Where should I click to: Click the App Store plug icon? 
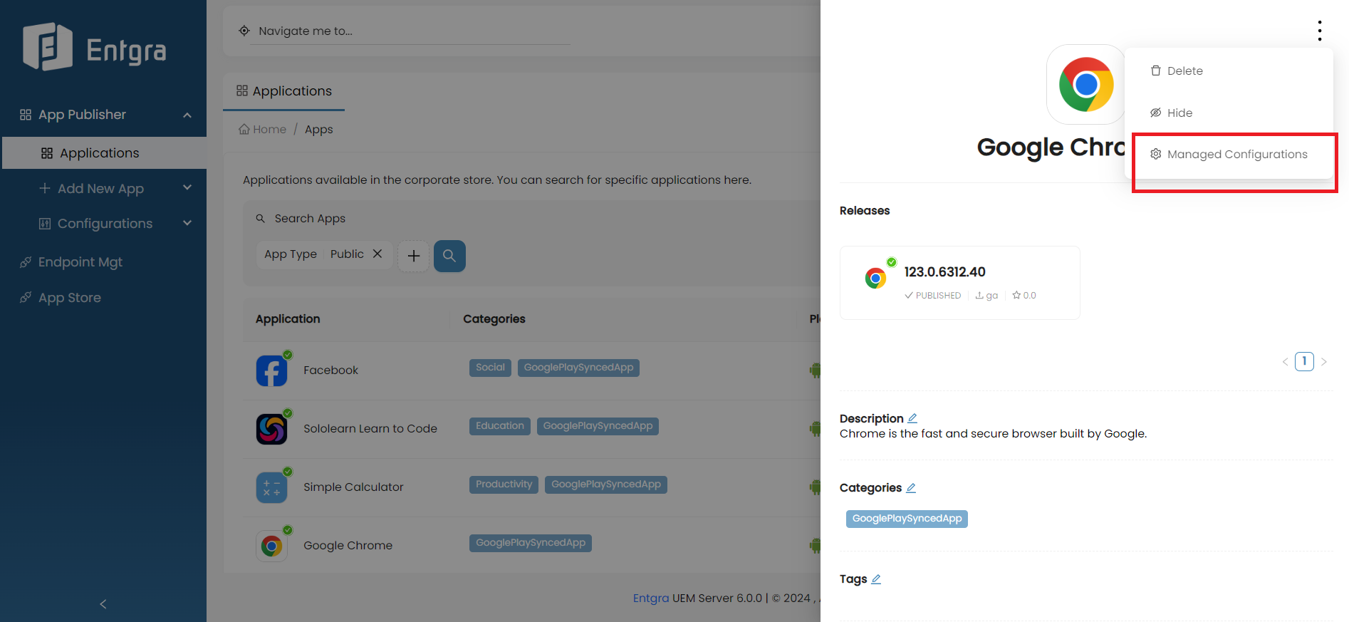point(26,298)
